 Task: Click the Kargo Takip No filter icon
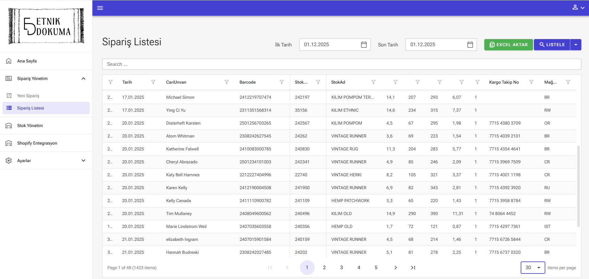(531, 82)
